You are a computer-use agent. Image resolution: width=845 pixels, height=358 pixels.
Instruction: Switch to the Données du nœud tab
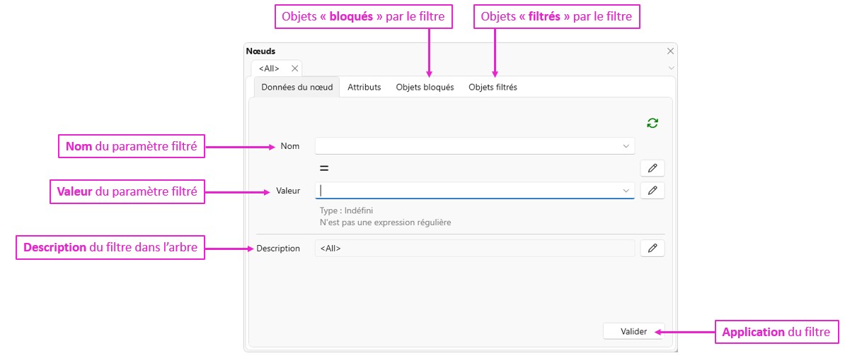(297, 87)
